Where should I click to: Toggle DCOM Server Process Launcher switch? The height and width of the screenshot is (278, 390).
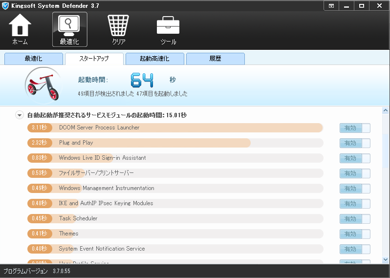(x=355, y=128)
